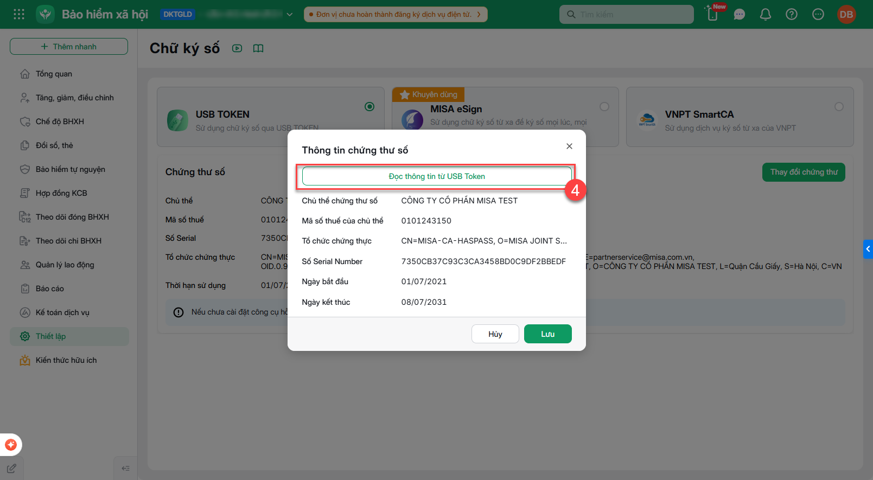Select the MISA eSign radio button
This screenshot has height=480, width=873.
pyautogui.click(x=604, y=107)
